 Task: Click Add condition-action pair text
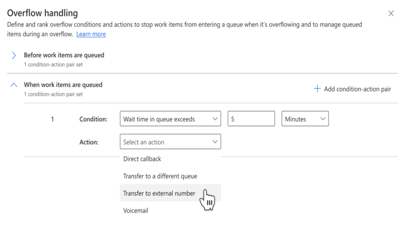click(357, 89)
